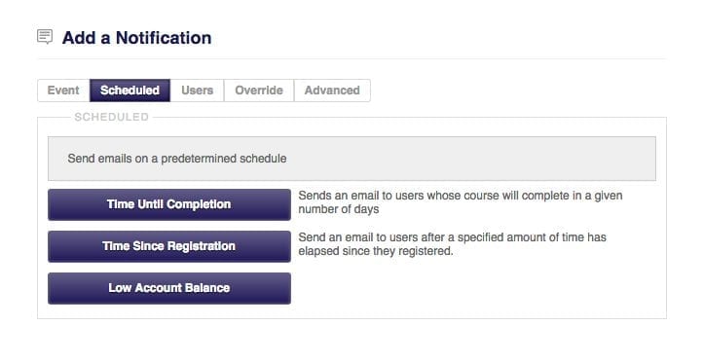The width and height of the screenshot is (704, 362).
Task: Click the description about courses completing in given days
Action: 461,202
